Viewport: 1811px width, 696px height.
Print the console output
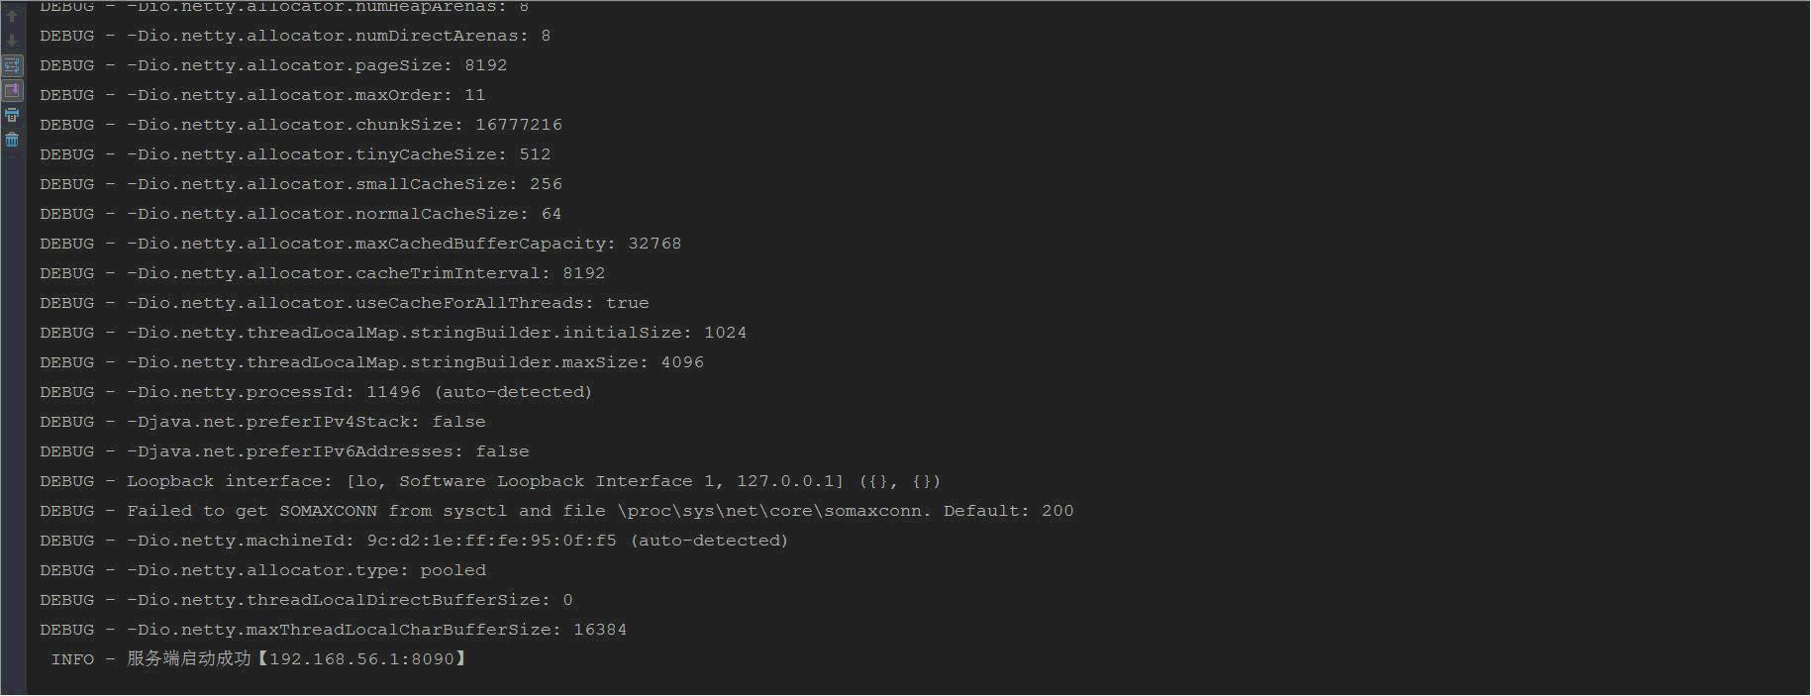point(12,115)
